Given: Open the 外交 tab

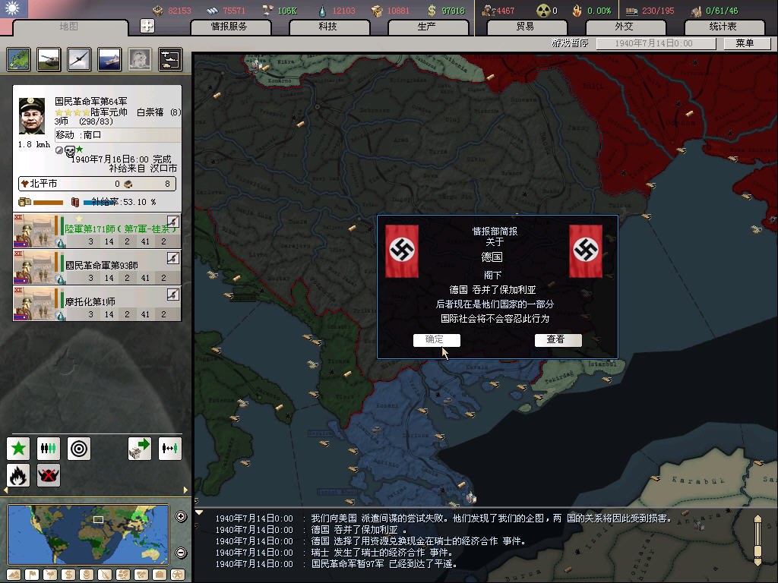Looking at the screenshot, I should (625, 27).
